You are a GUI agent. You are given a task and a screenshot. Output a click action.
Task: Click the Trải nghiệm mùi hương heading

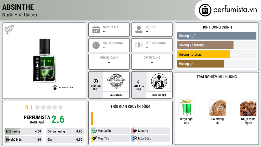[217, 77]
